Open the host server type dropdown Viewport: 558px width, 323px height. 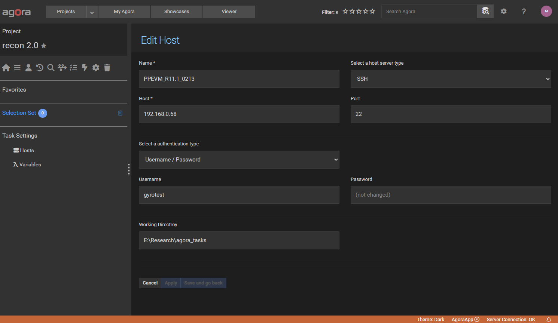[x=451, y=79]
